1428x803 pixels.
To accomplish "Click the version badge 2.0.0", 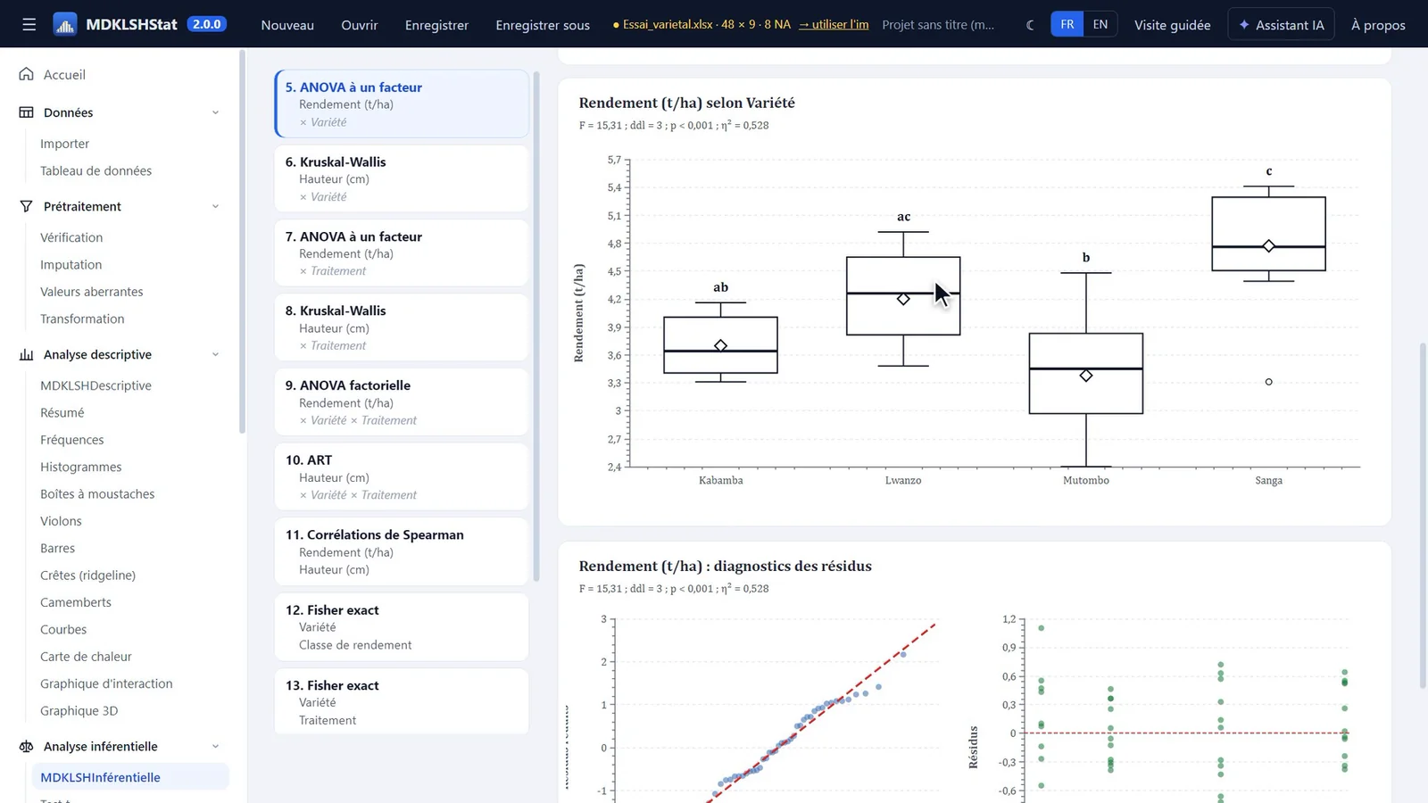I will 206,24.
